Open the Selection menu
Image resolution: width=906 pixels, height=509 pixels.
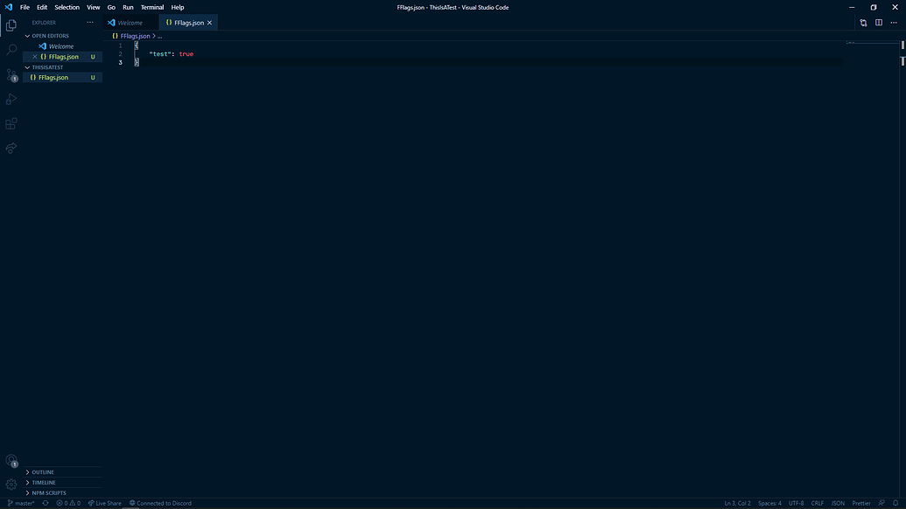coord(67,8)
